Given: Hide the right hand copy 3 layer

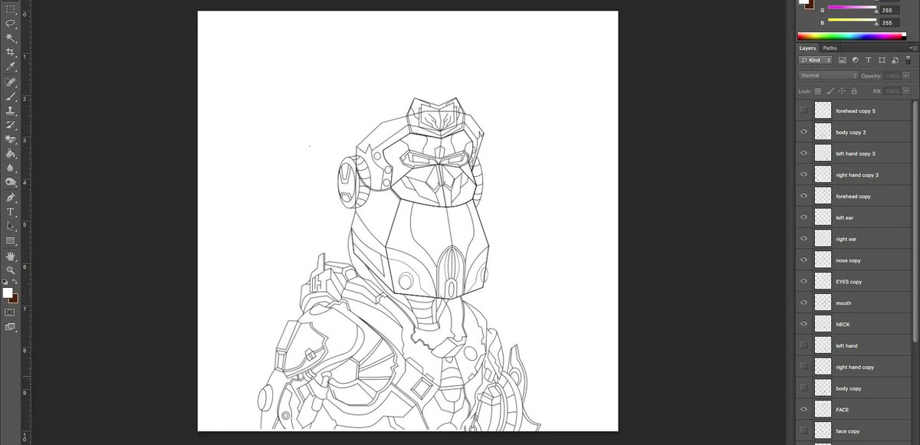Looking at the screenshot, I should click(803, 175).
